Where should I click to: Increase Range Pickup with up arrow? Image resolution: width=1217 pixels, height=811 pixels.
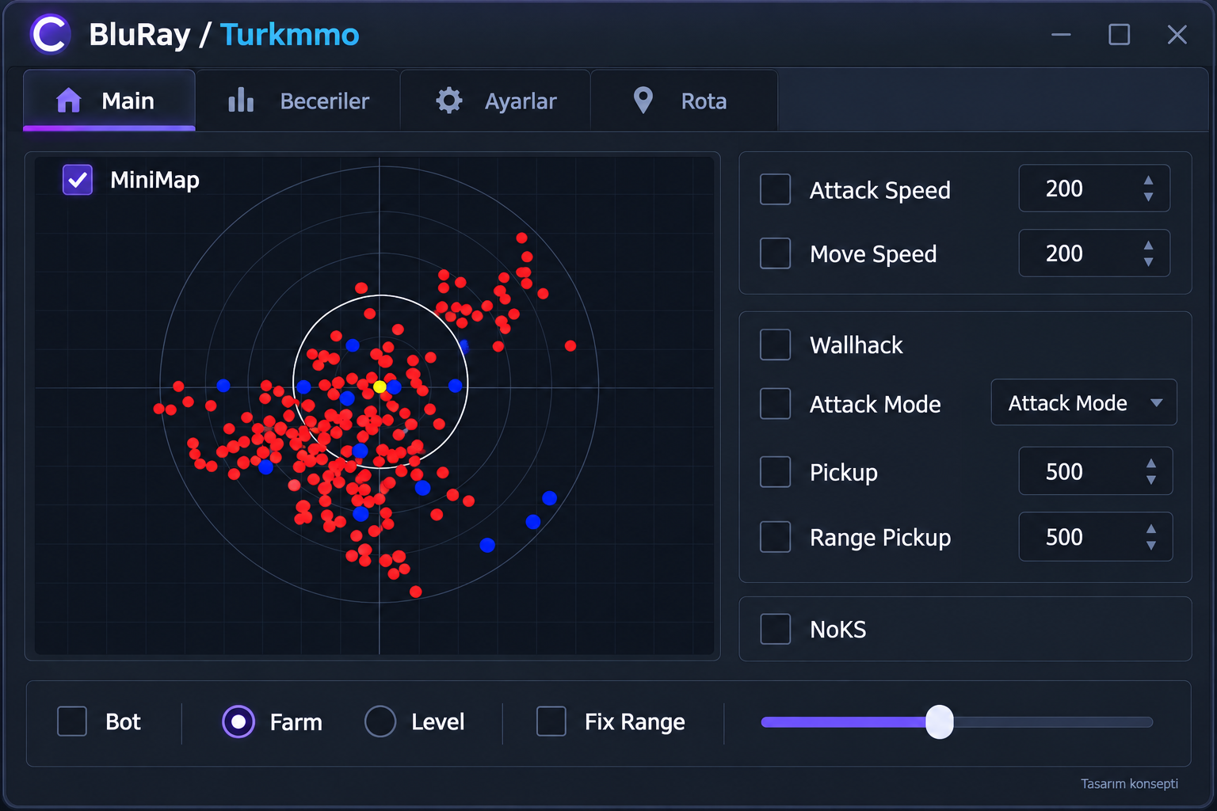[x=1150, y=529]
